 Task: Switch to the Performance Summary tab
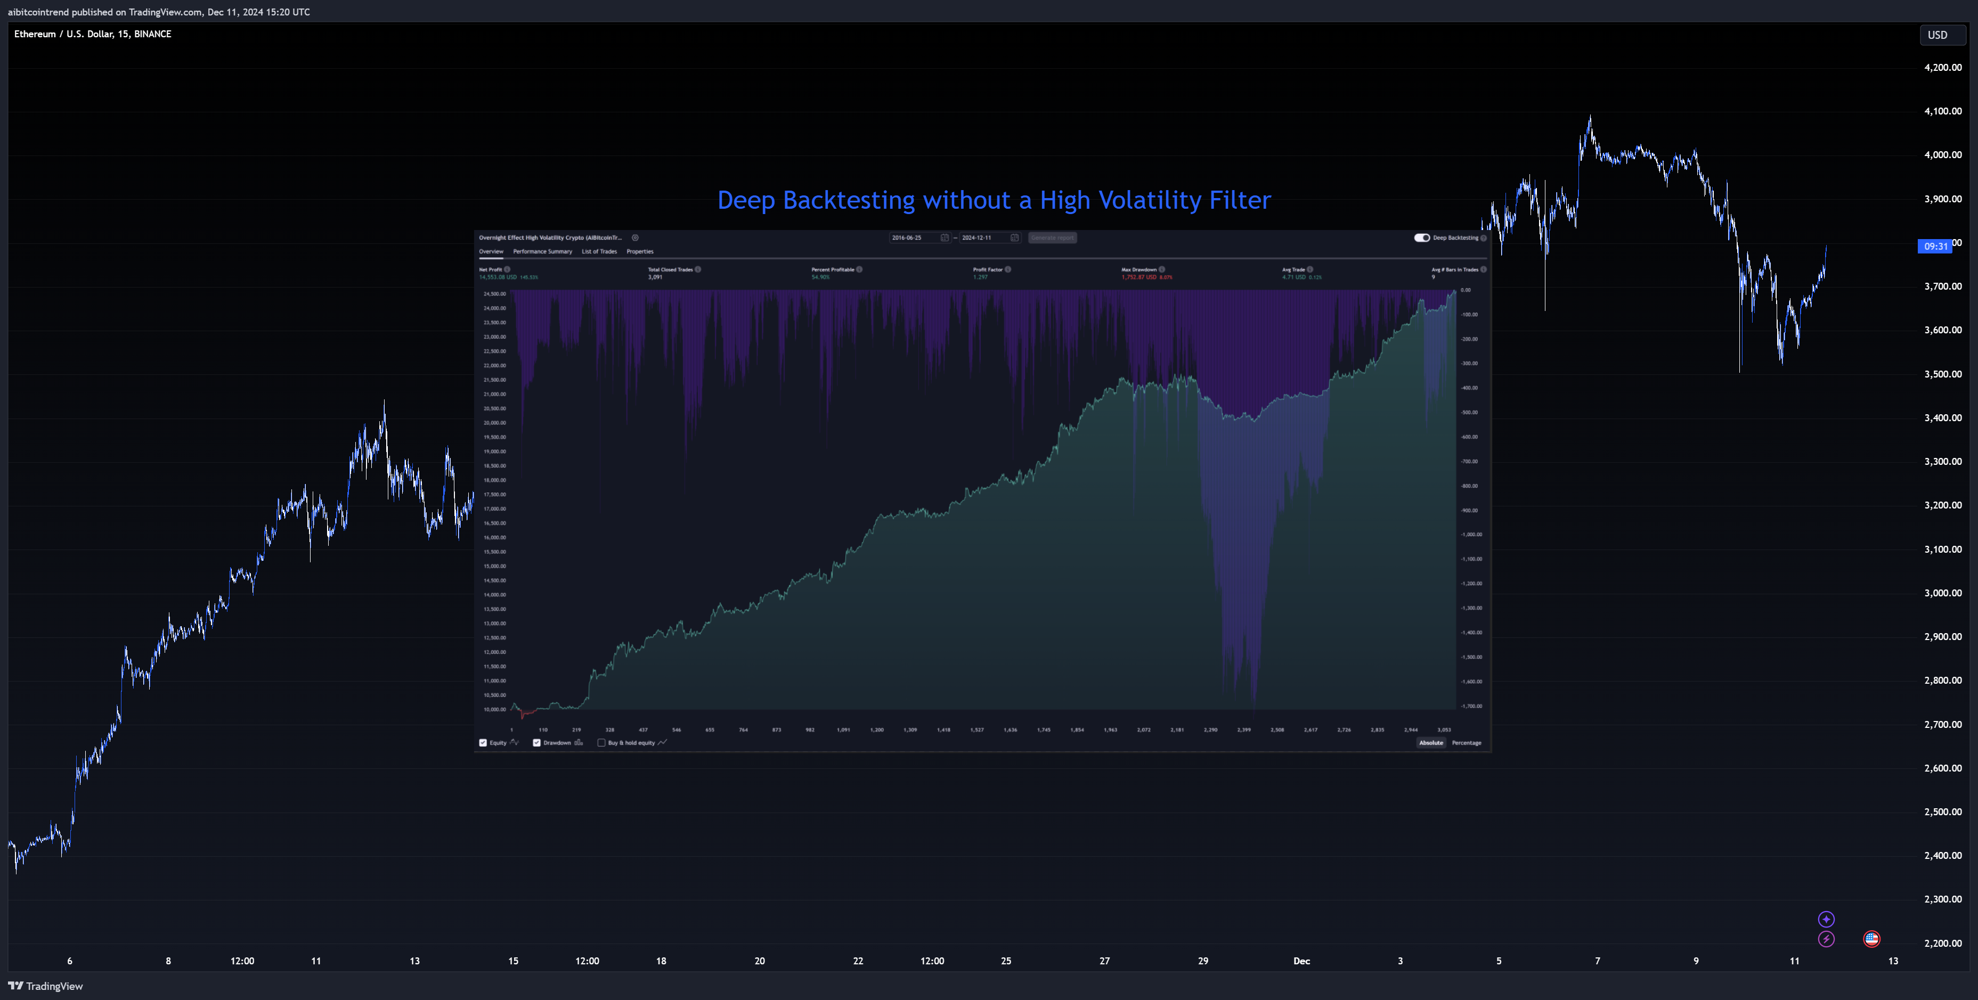click(x=543, y=252)
